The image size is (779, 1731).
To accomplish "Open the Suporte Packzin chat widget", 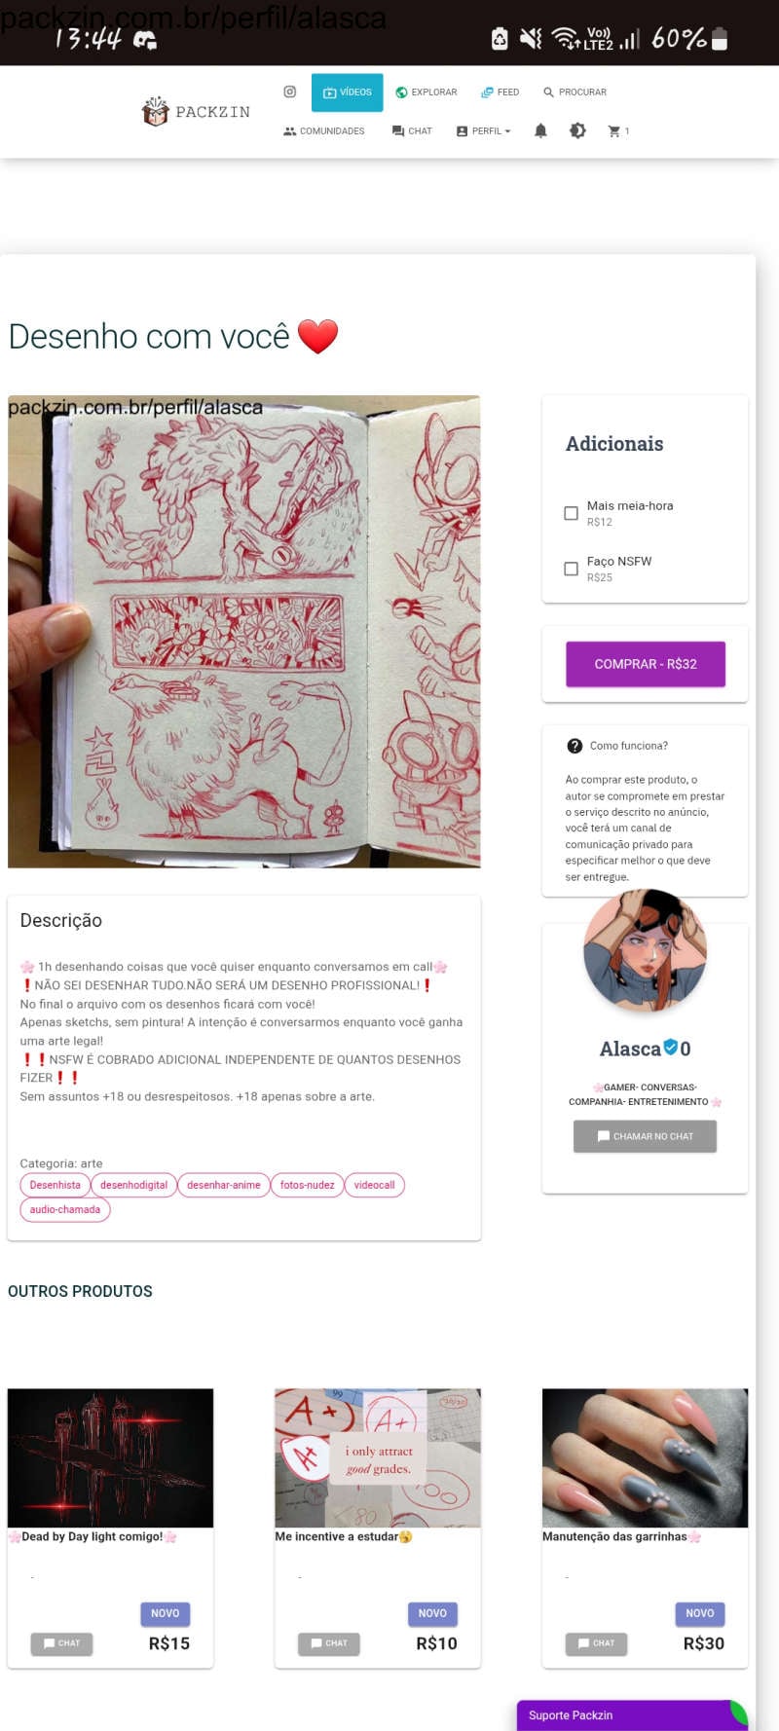I will coord(632,1714).
